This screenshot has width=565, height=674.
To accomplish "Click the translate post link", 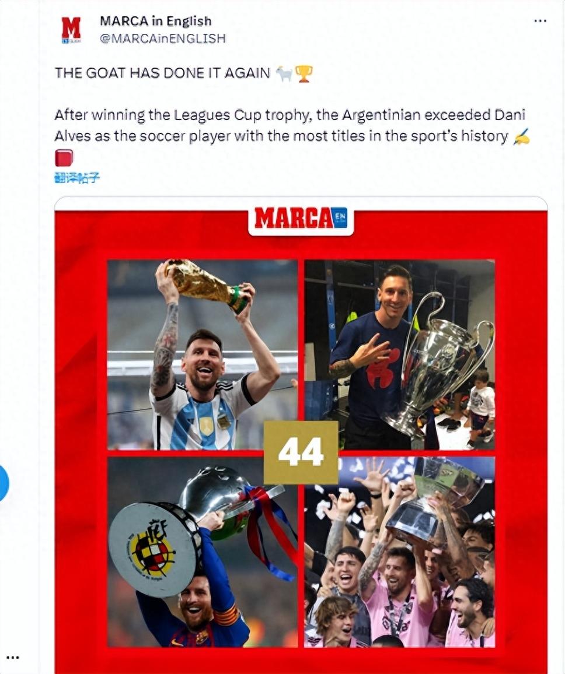I will (x=77, y=177).
